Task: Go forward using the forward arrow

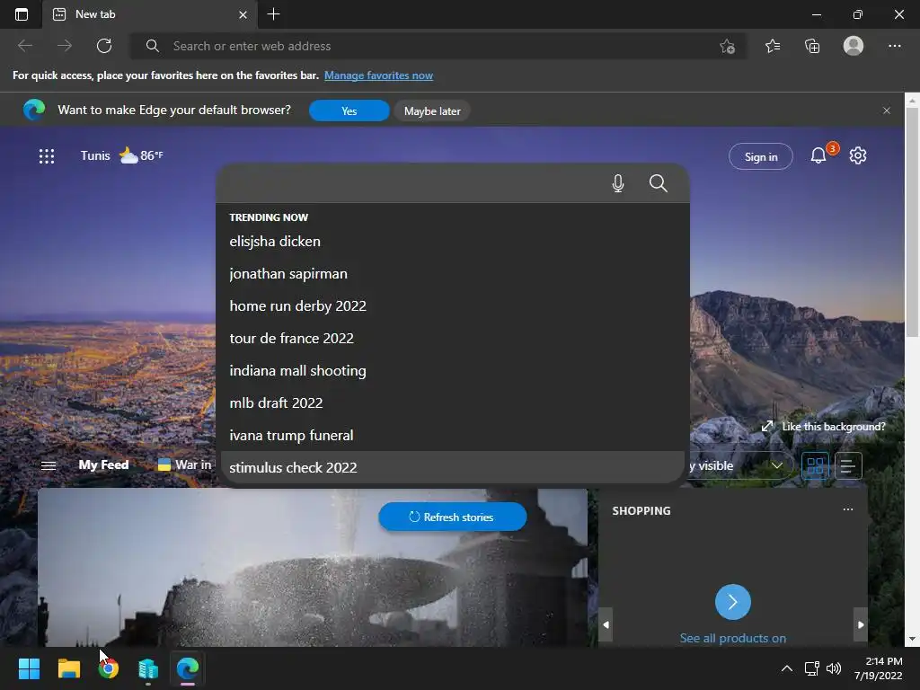Action: (x=65, y=46)
